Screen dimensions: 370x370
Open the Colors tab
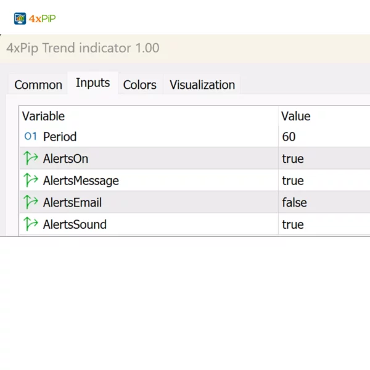[140, 84]
